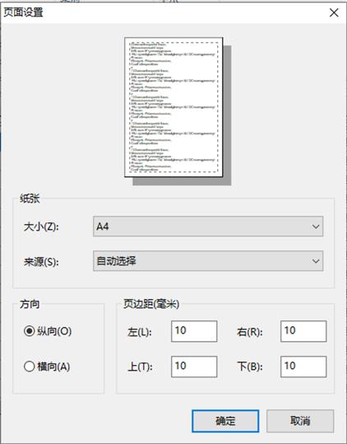Open the 大小(Z) paper size dropdown
The width and height of the screenshot is (347, 444).
(208, 227)
